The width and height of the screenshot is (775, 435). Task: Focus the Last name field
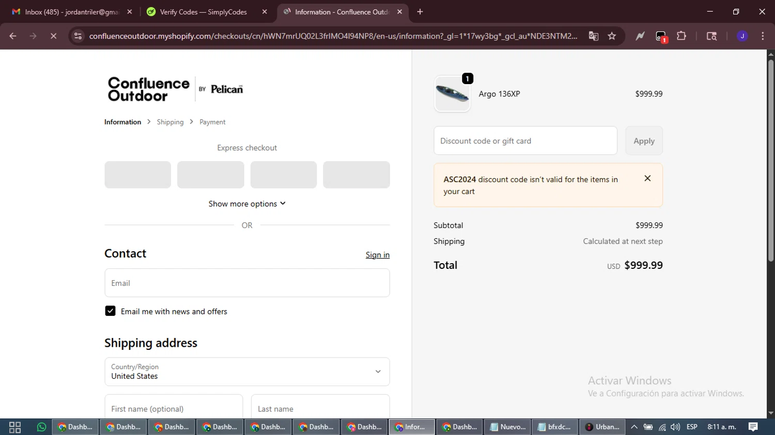tap(320, 408)
